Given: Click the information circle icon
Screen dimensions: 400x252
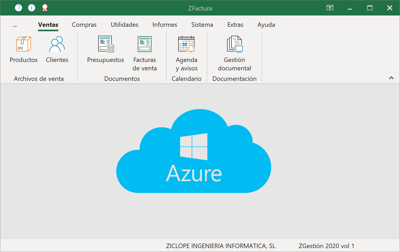Looking at the screenshot, I should [31, 8].
